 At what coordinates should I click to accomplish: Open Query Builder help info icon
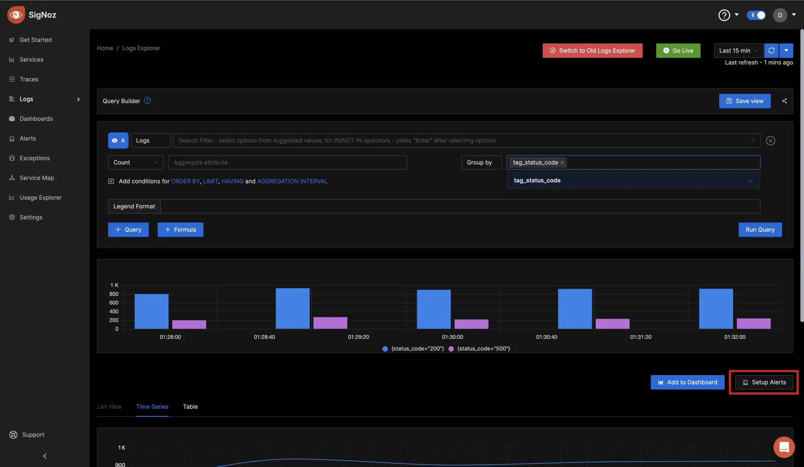click(x=147, y=100)
